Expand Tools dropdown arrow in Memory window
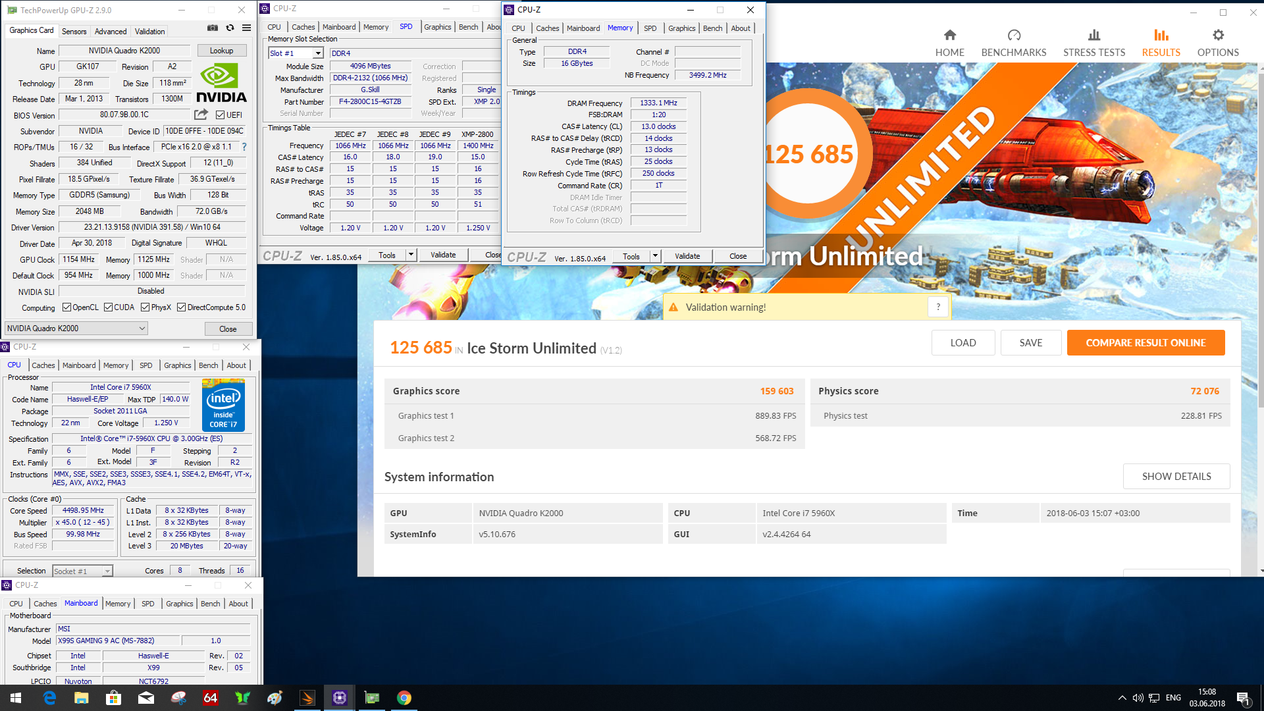Viewport: 1264px width, 711px height. 655,256
